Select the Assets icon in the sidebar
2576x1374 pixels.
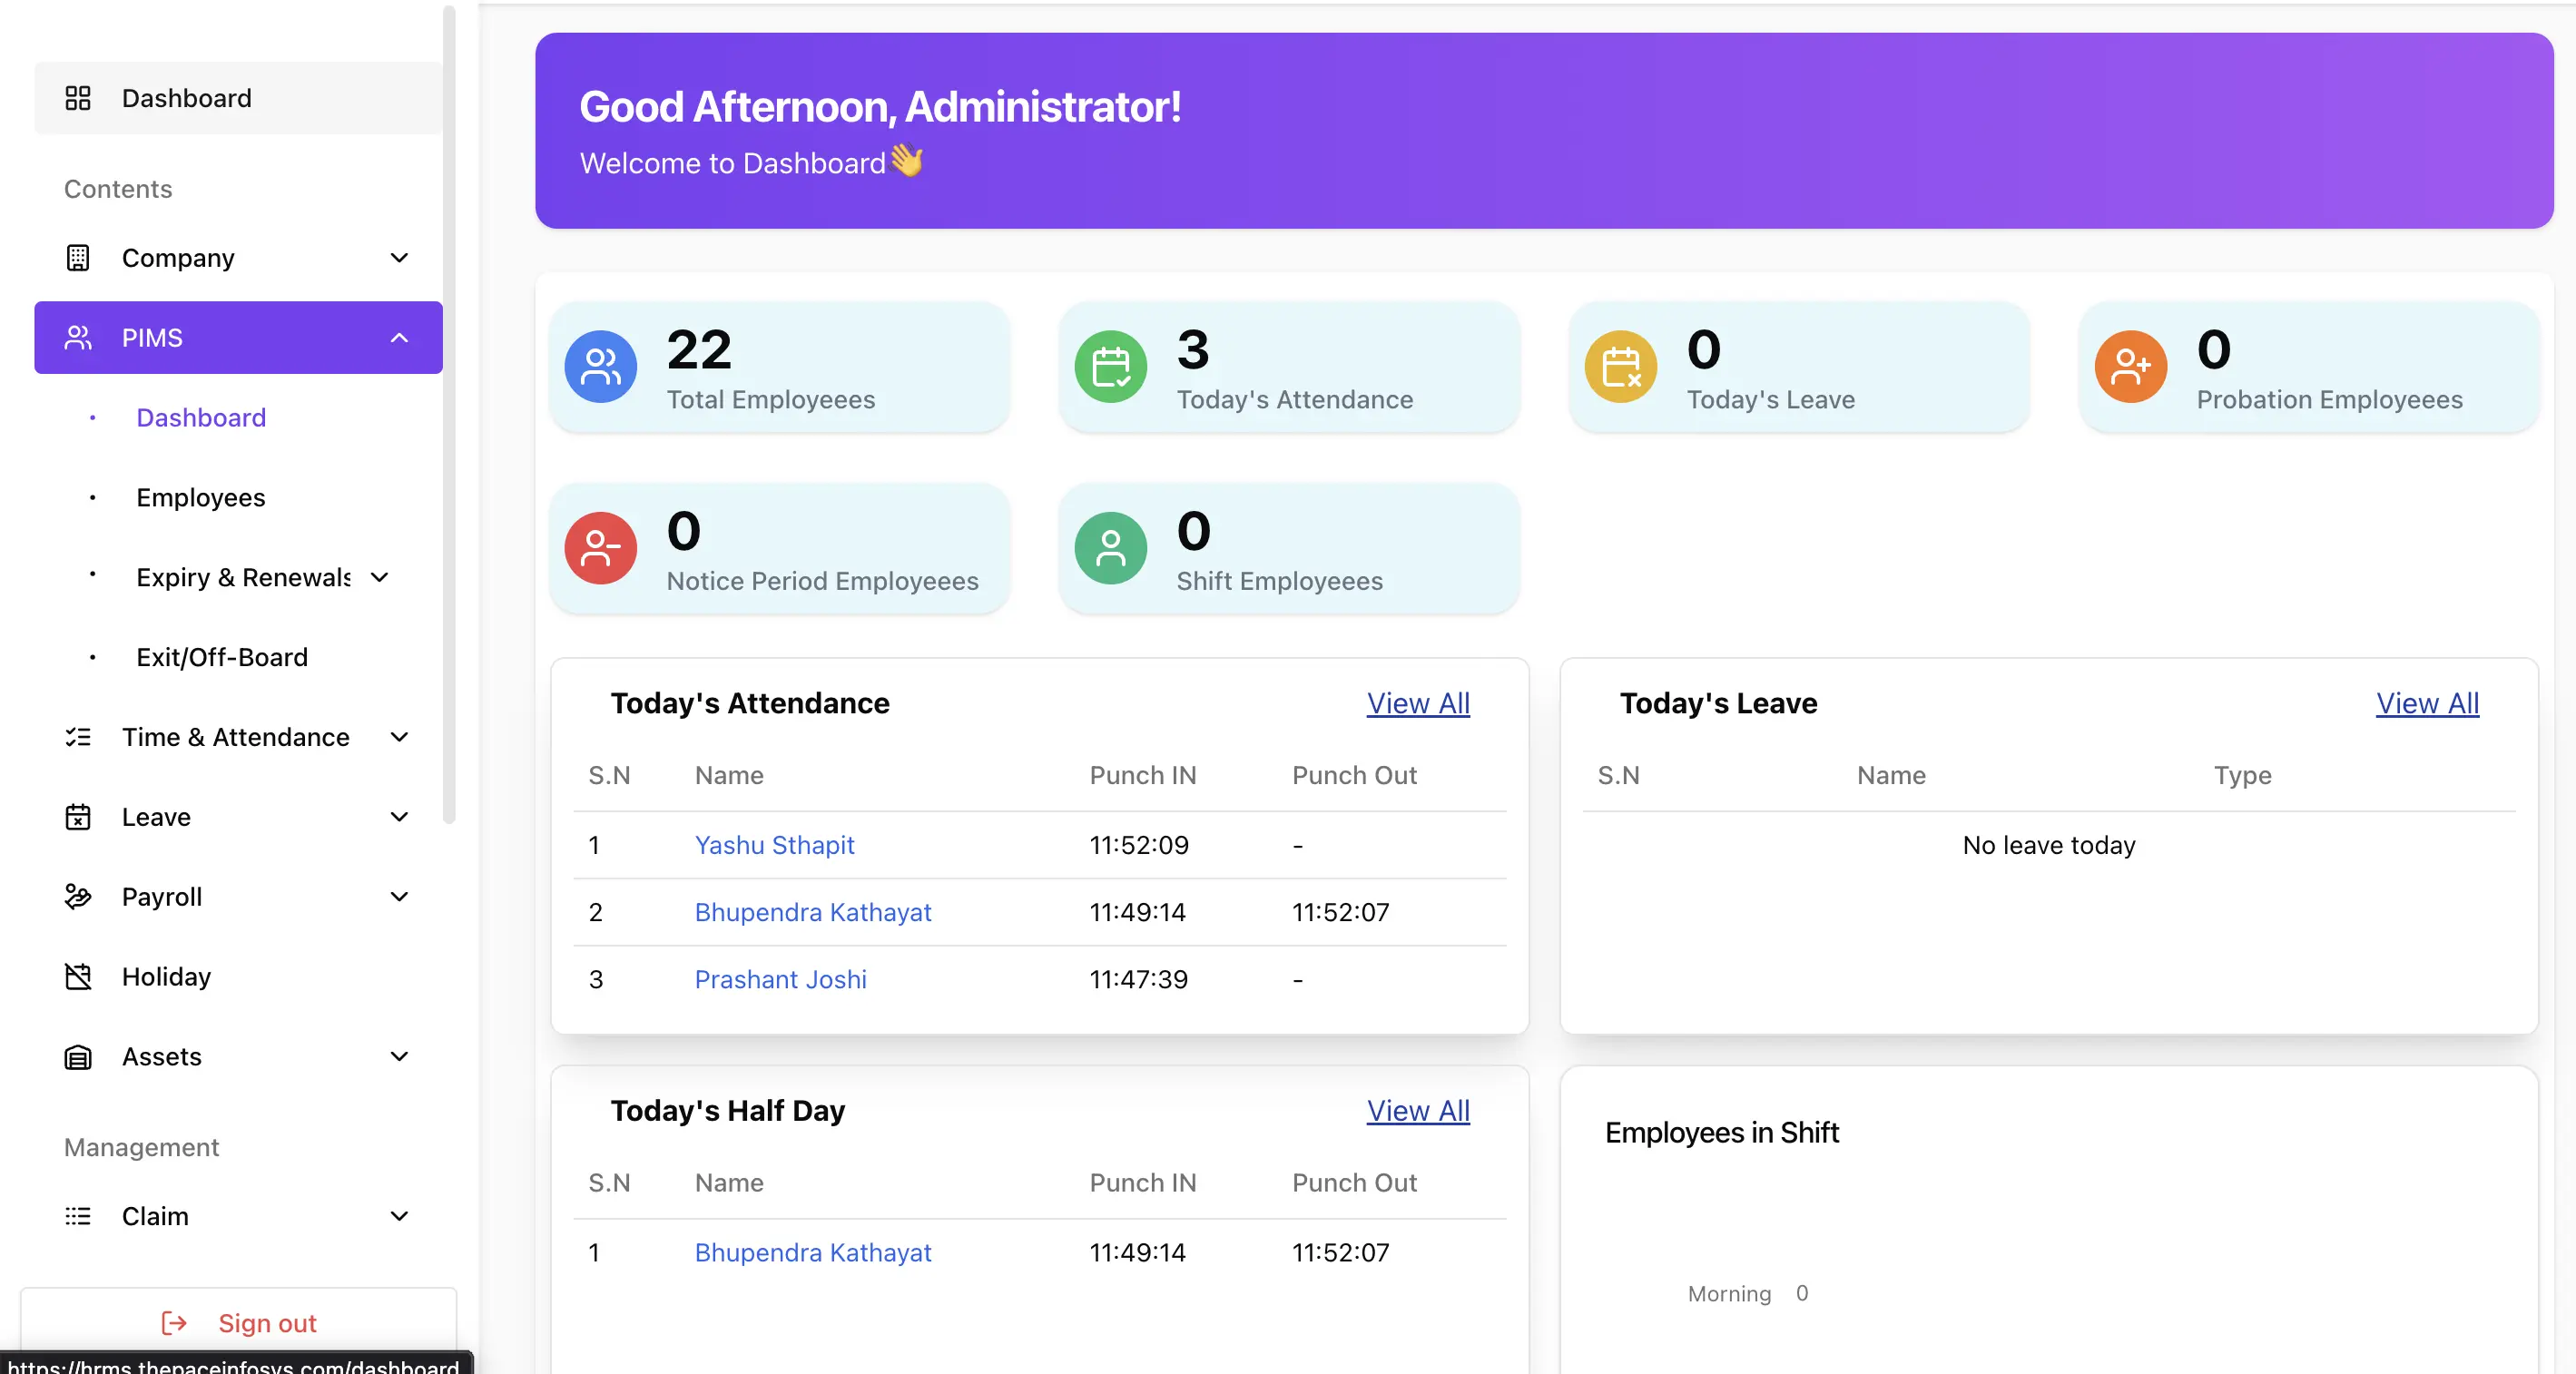pyautogui.click(x=77, y=1056)
